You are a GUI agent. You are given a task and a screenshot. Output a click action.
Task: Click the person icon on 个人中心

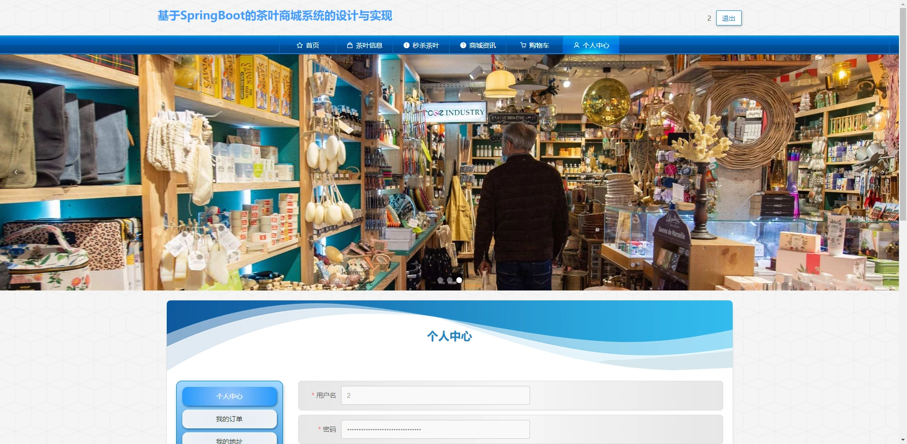(x=576, y=45)
